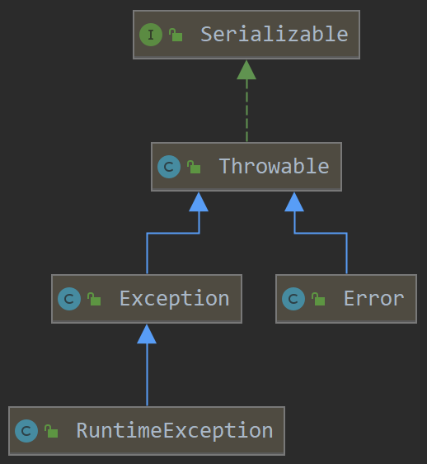Click the green dashed arrowhead into Serializable
Viewport: 427px width, 464px height.
(246, 70)
